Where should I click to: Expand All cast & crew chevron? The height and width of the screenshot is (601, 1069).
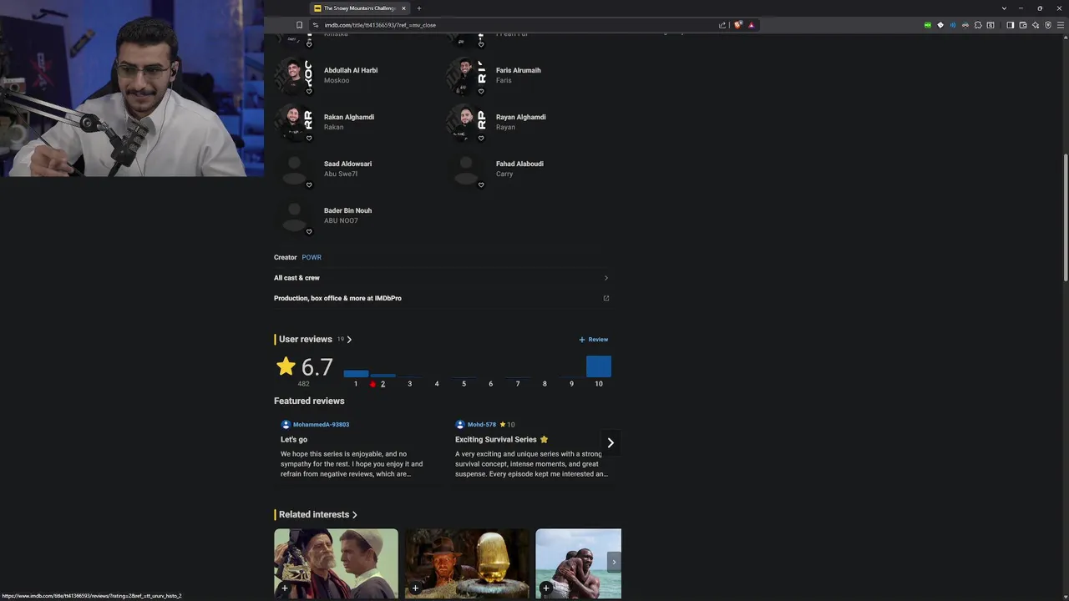pyautogui.click(x=606, y=278)
